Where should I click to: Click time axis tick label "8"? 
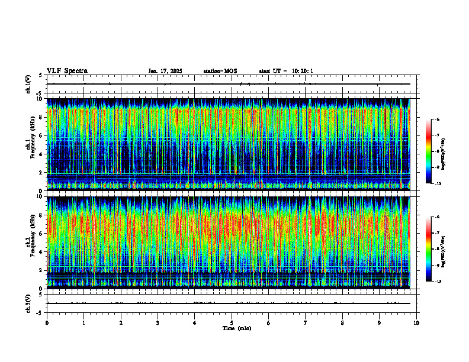[342, 323]
